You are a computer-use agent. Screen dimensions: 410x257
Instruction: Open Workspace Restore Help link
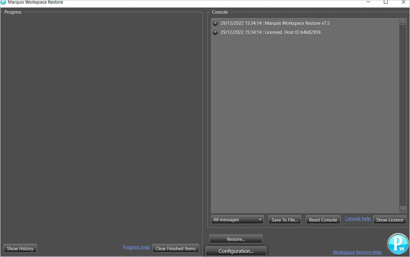357,252
